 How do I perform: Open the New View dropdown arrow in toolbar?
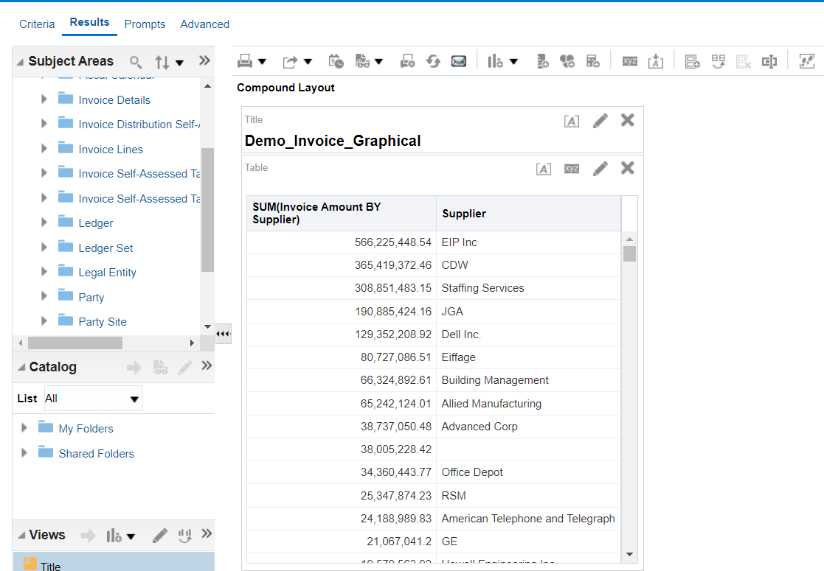click(514, 62)
